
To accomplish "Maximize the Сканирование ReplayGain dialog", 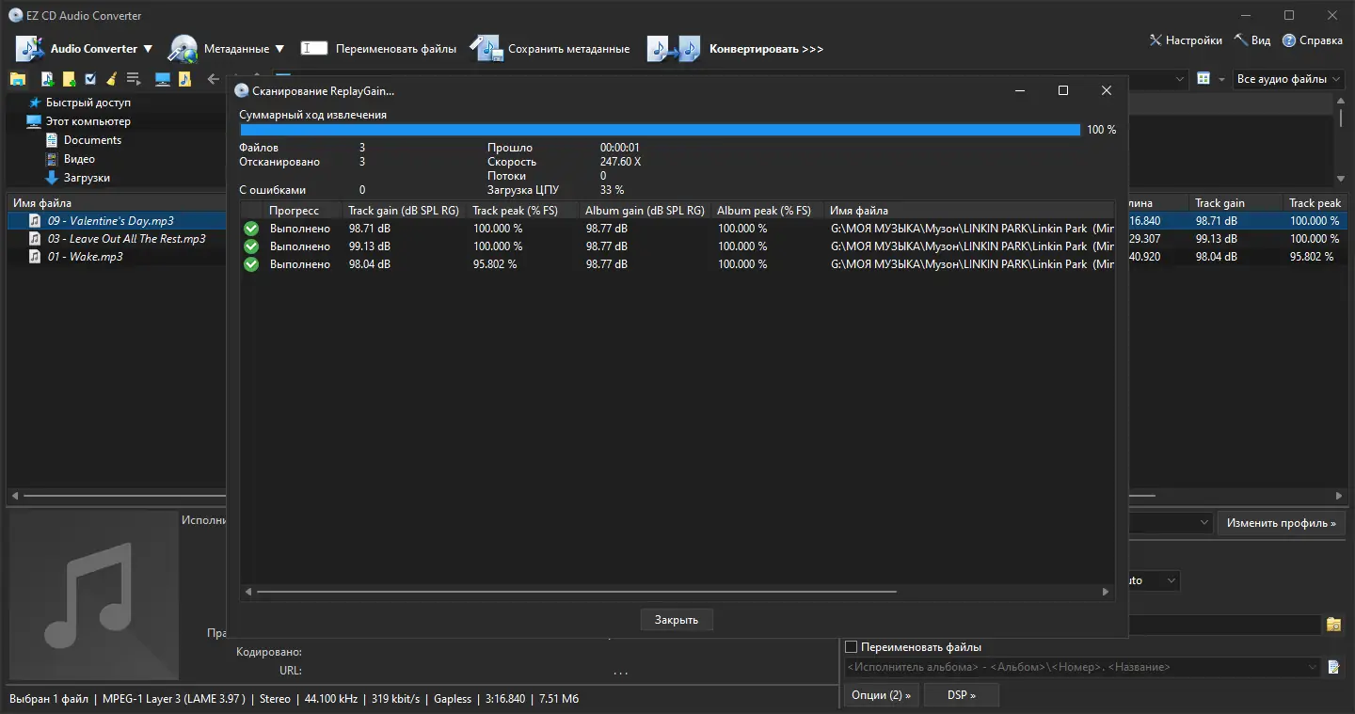I will 1063,90.
